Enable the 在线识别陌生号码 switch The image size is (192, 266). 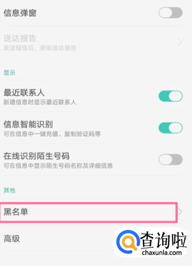coord(171,159)
